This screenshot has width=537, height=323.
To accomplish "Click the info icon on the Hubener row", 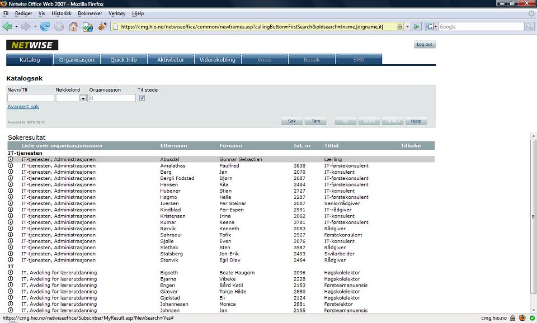I will pyautogui.click(x=11, y=191).
